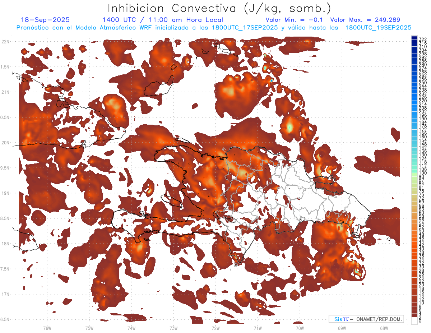431x333 pixels.
Task: Click the 'Valor Min. = -0.1' readout
Action: coord(294,20)
